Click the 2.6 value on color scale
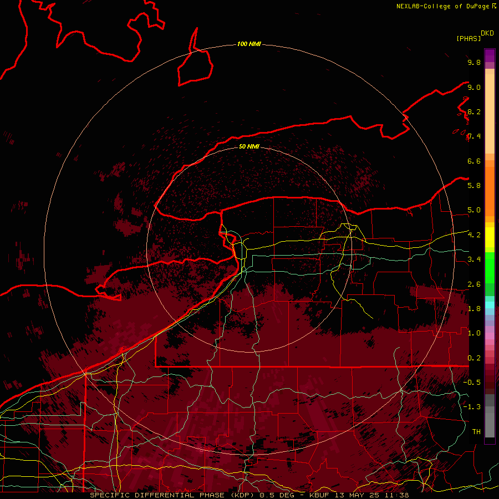 474,284
